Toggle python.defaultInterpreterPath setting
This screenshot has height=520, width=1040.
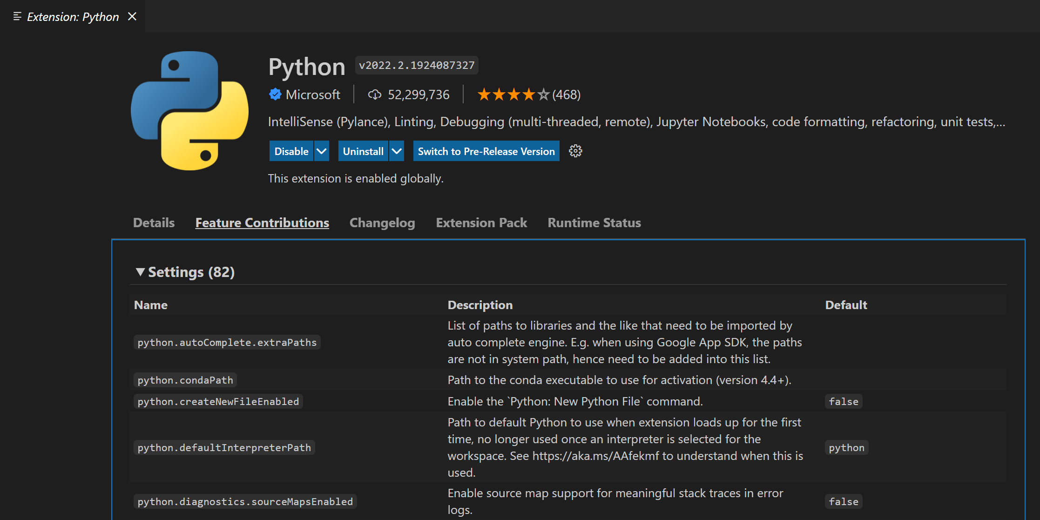click(225, 447)
